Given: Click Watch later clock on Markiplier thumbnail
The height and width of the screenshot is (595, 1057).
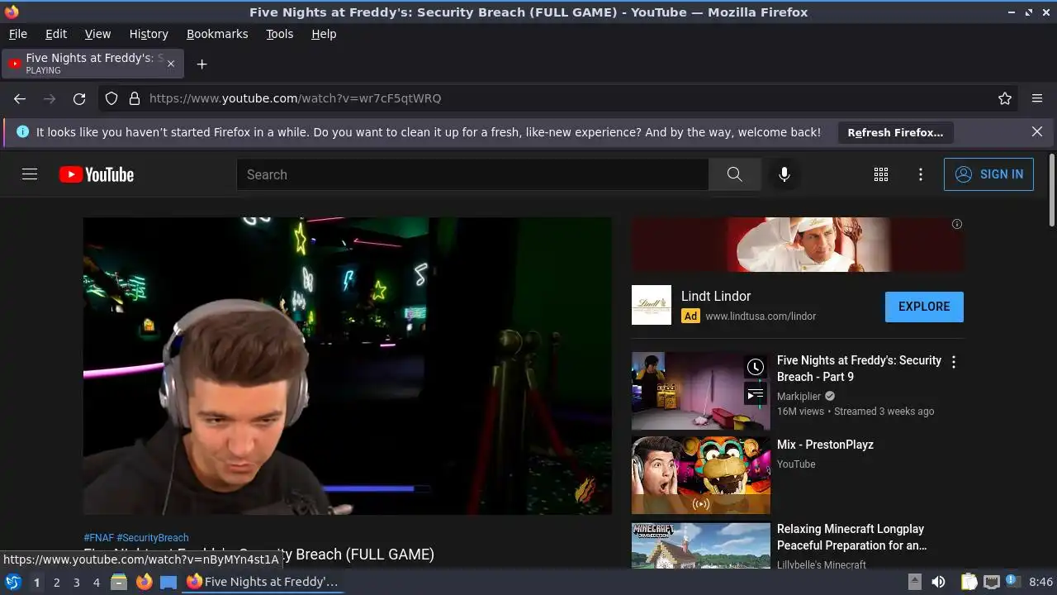Looking at the screenshot, I should tap(756, 367).
